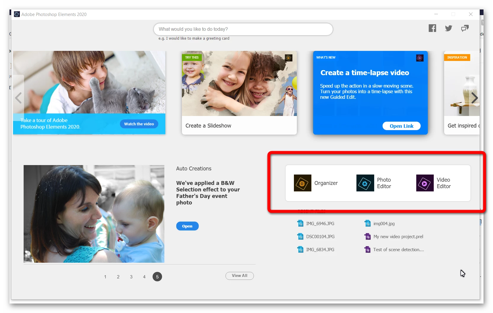Click the WHAT'S NEW label
Viewport: 493px width, 313px height.
coord(326,57)
